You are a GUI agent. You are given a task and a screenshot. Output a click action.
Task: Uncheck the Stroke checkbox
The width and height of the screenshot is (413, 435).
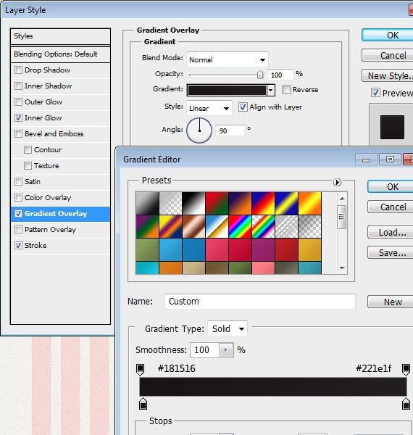coord(18,246)
